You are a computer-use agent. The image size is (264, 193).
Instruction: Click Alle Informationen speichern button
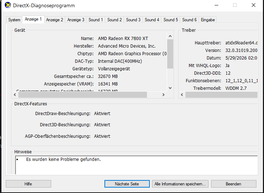[180, 184]
